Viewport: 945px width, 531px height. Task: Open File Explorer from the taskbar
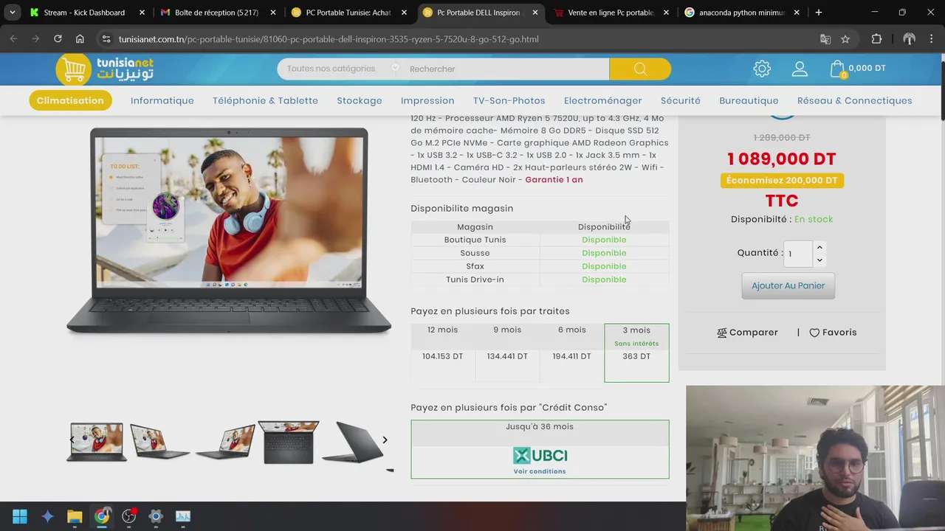tap(75, 516)
